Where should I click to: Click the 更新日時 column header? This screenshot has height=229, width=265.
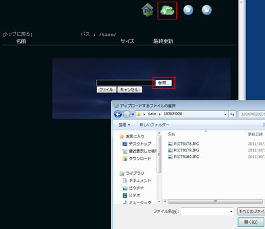(255, 134)
